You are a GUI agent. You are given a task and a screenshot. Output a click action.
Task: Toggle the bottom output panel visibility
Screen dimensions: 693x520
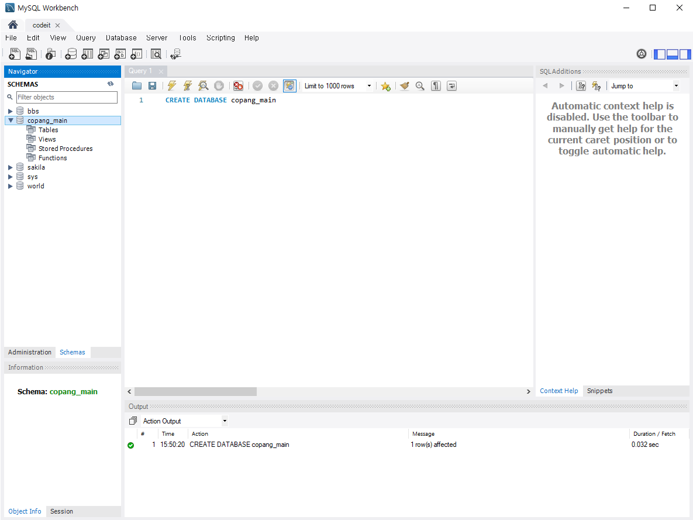[x=672, y=54]
